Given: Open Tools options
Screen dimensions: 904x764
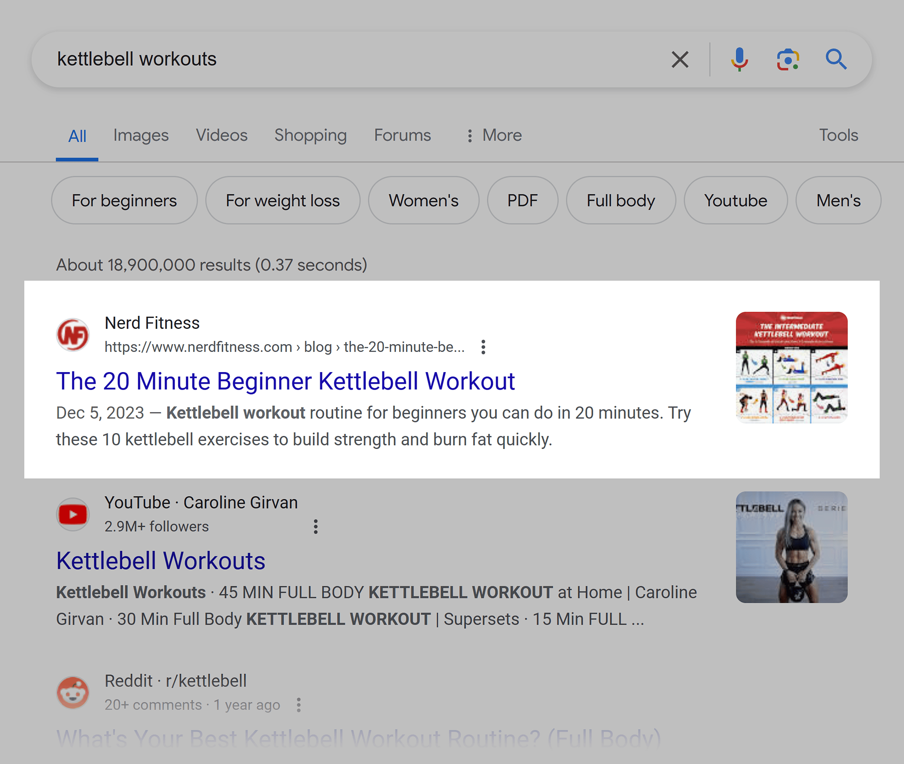Looking at the screenshot, I should 838,135.
